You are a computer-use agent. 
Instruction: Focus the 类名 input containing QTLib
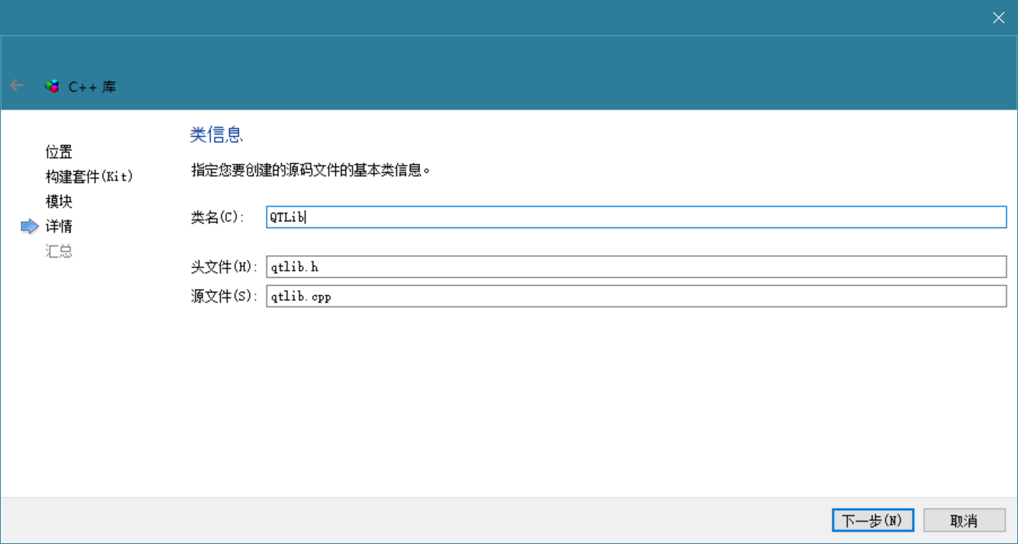click(635, 217)
